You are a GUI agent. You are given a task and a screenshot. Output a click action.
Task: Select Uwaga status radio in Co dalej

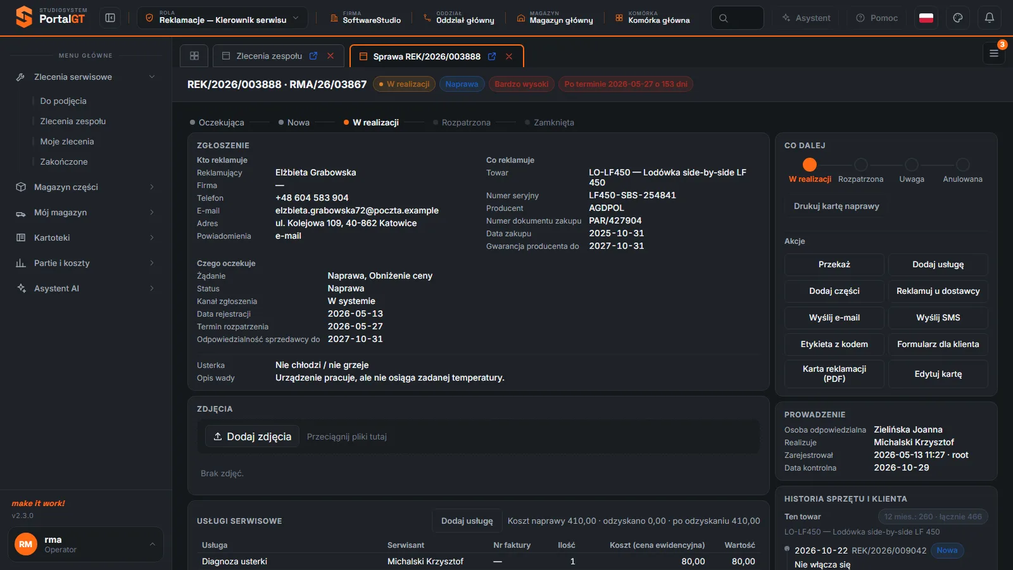pos(912,165)
